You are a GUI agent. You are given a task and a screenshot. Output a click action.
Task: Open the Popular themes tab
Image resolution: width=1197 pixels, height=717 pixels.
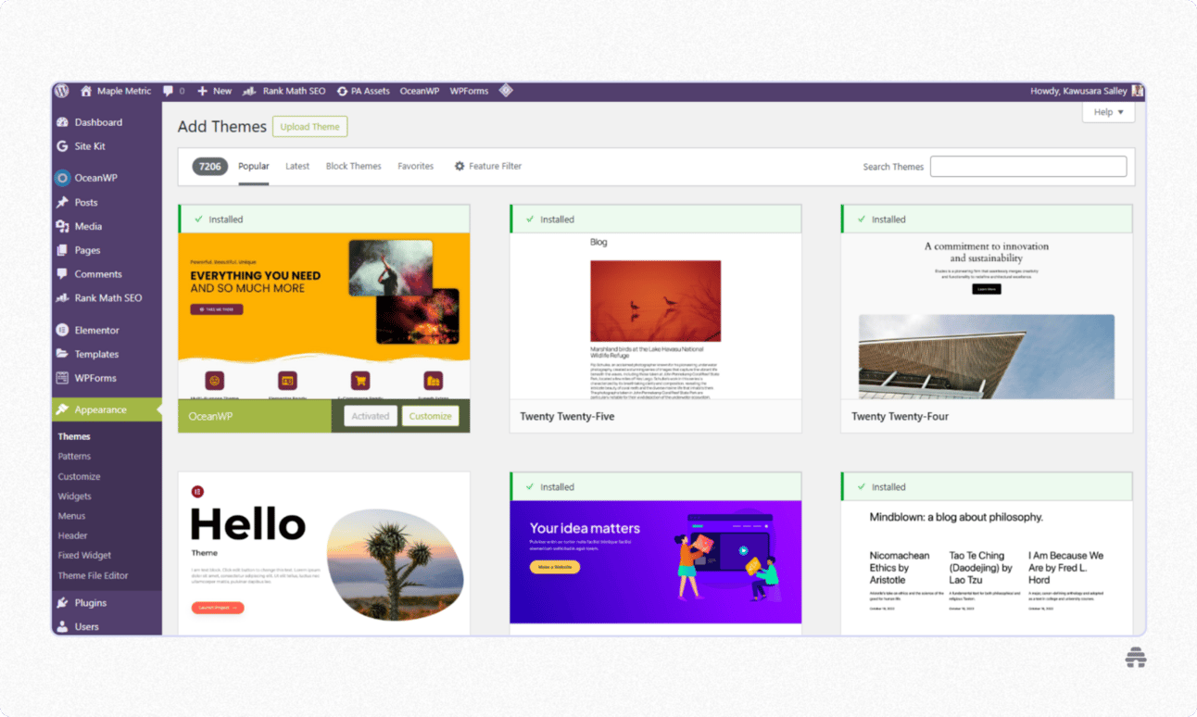click(x=253, y=166)
